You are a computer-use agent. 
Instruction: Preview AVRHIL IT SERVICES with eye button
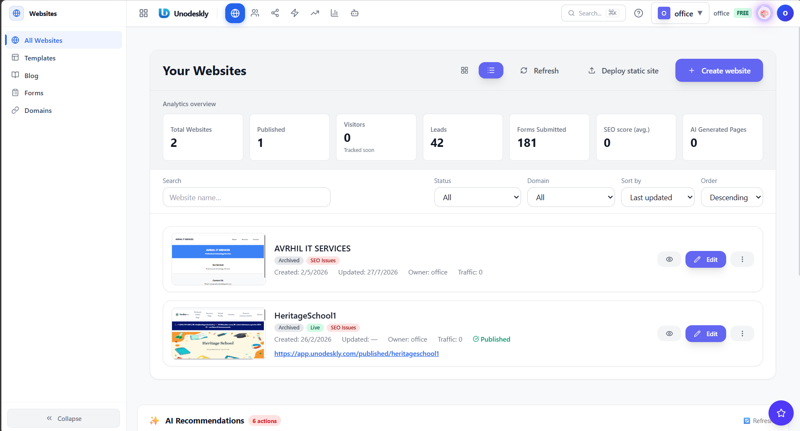tap(669, 259)
